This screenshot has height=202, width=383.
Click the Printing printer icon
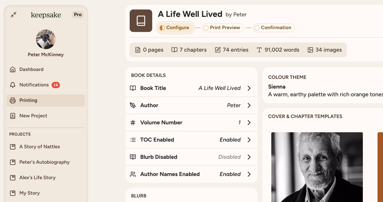[x=13, y=101]
